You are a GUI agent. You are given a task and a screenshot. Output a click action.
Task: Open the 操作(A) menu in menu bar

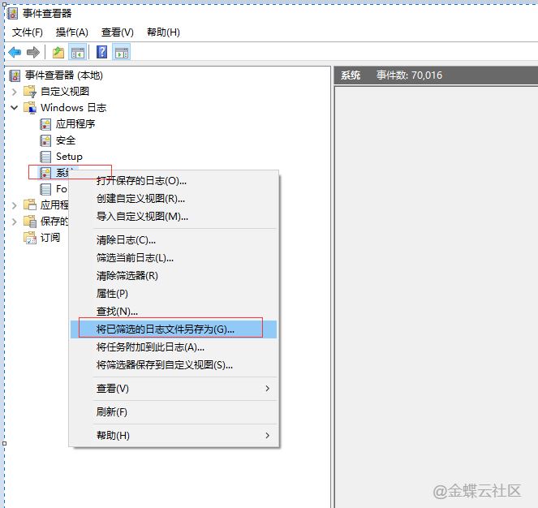[72, 32]
